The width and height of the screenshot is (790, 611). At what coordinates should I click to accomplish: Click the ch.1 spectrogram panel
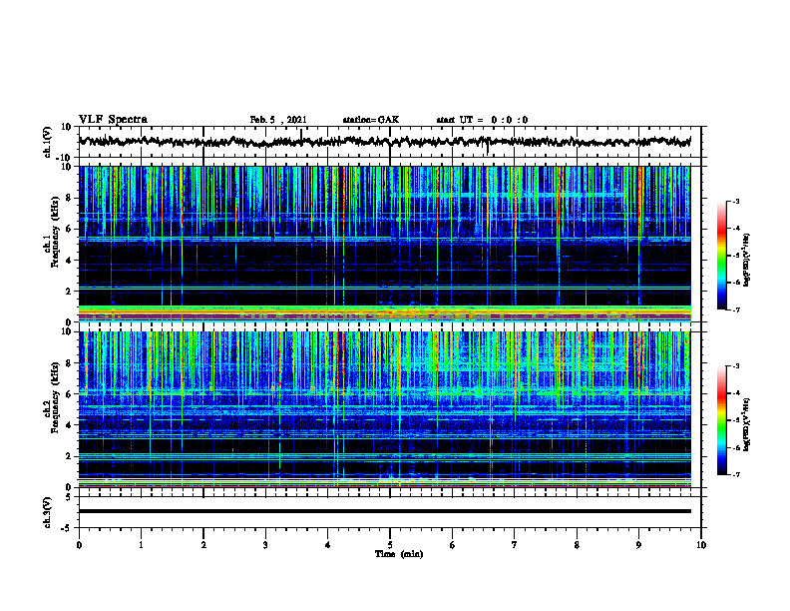click(x=384, y=244)
